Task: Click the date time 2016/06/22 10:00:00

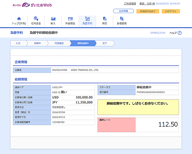Action: point(168,4)
